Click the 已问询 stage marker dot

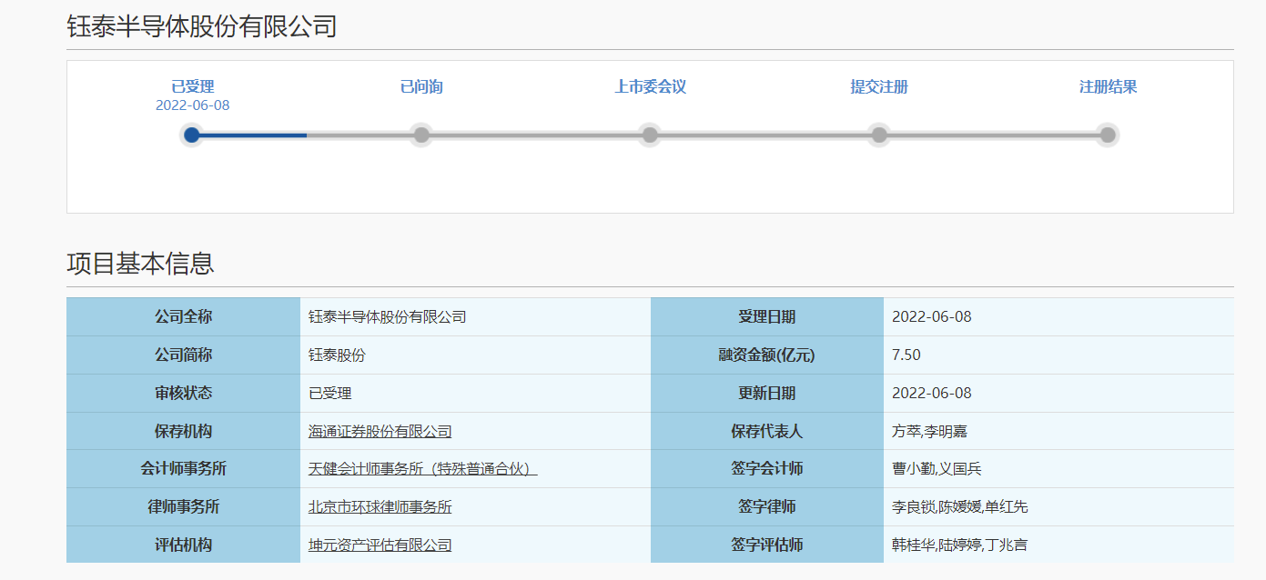pos(420,135)
